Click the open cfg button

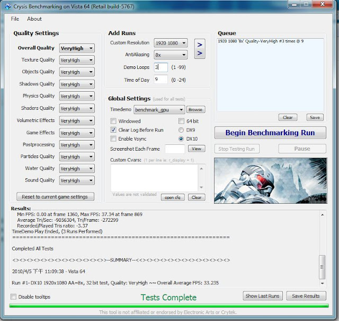click(x=173, y=197)
